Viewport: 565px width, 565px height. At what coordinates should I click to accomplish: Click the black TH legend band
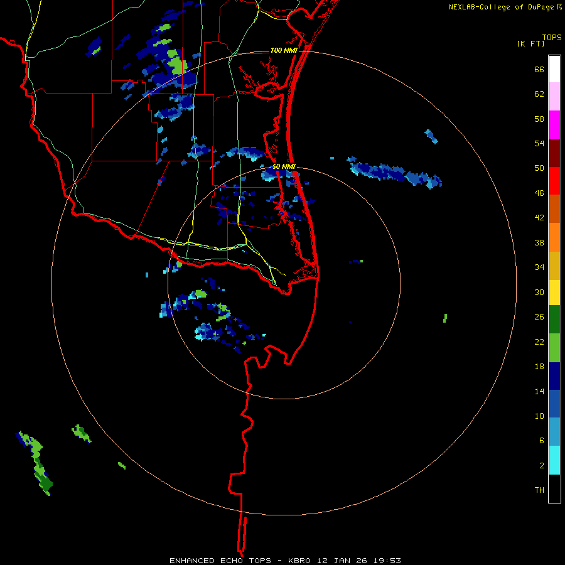[554, 488]
